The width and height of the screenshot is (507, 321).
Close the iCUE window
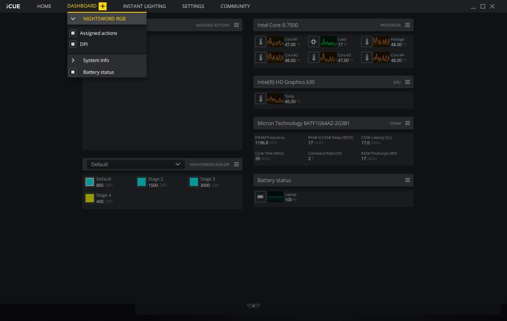pyautogui.click(x=492, y=6)
